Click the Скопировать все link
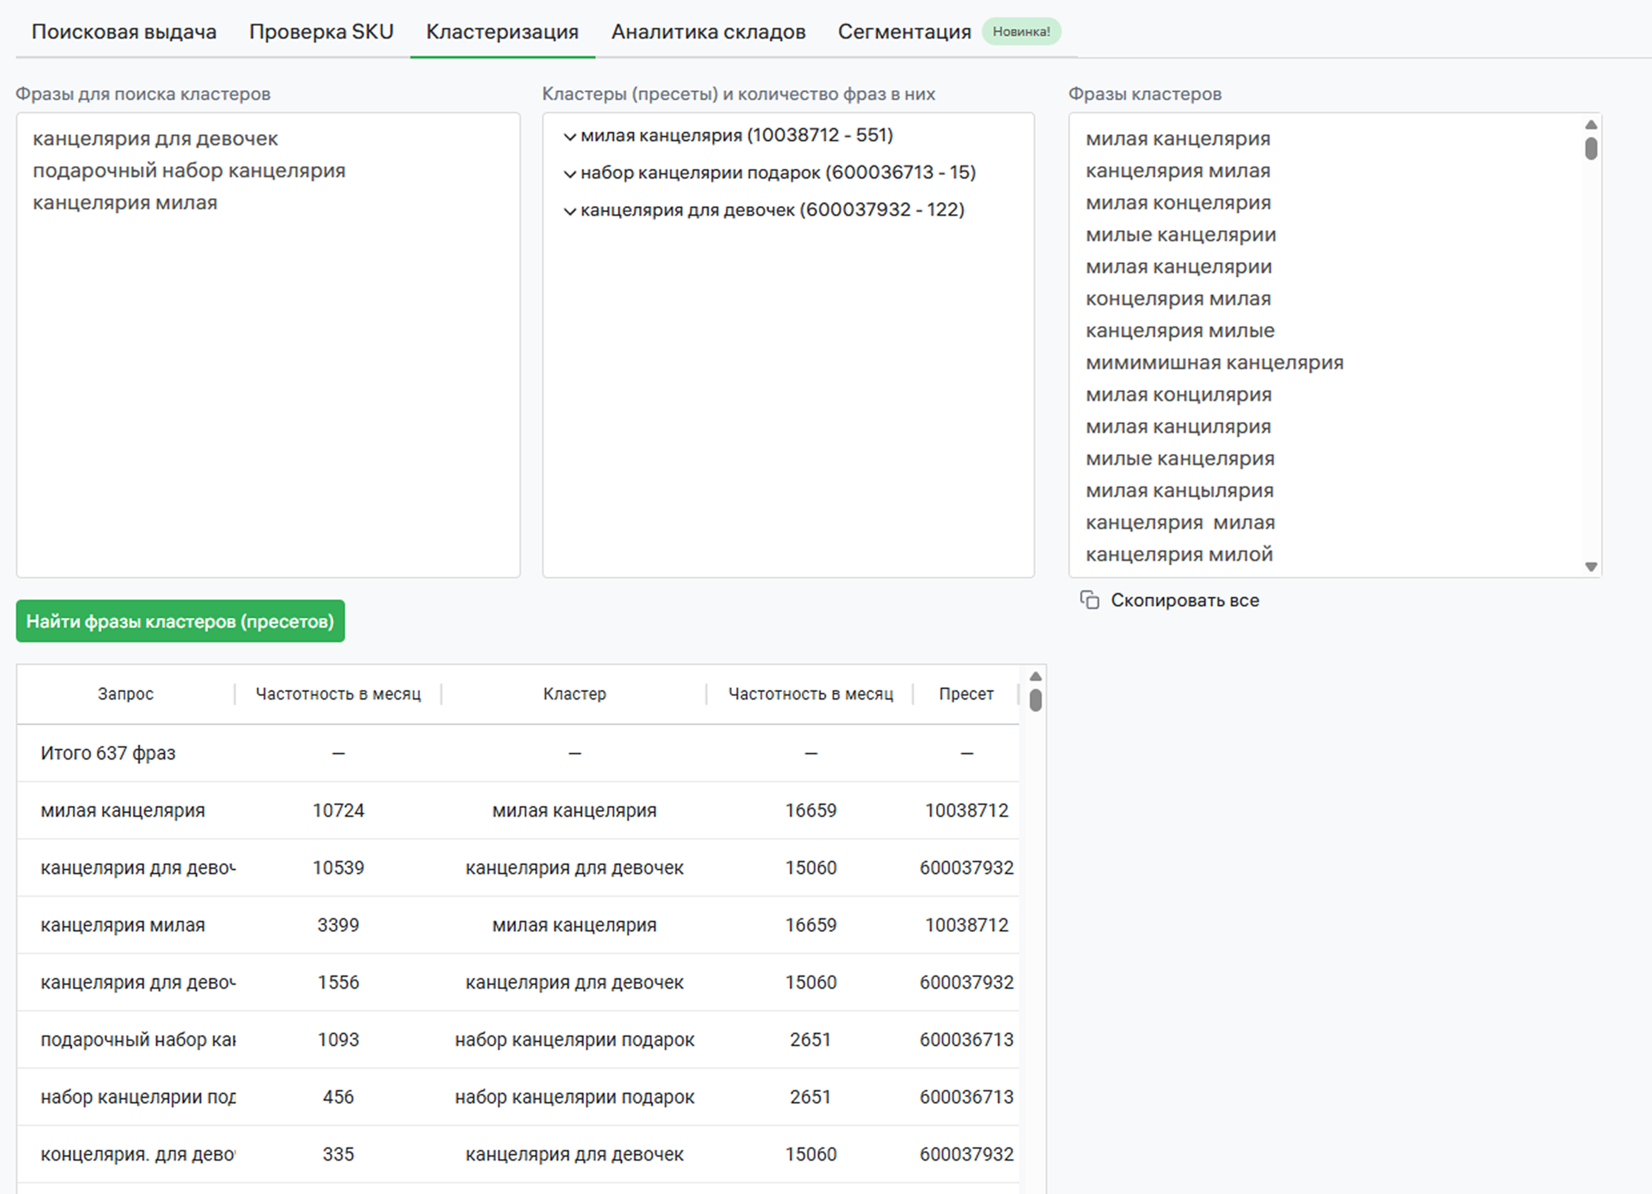The height and width of the screenshot is (1194, 1652). (1184, 600)
